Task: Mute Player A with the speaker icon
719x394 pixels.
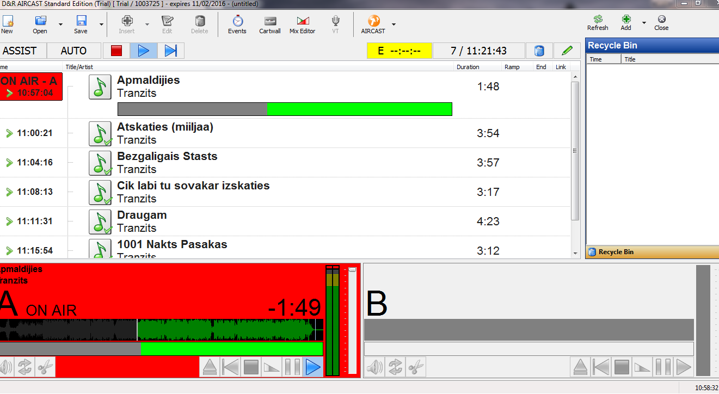Action: [5, 367]
